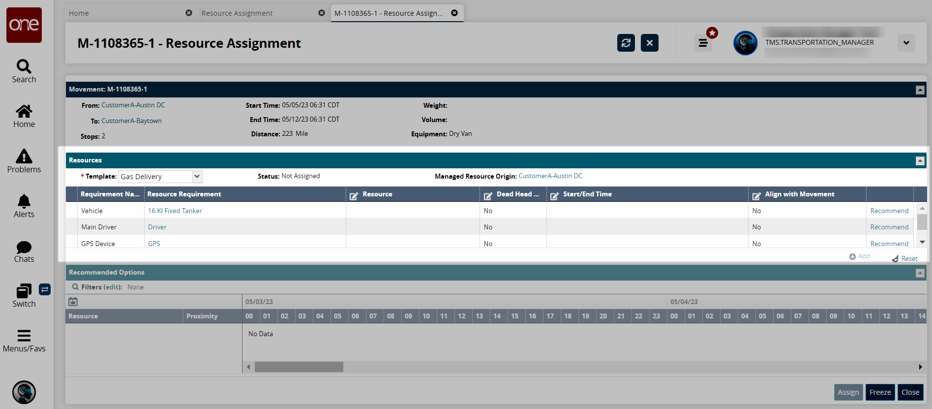932x409 pixels.
Task: Collapse the Movement panel
Action: [x=920, y=90]
